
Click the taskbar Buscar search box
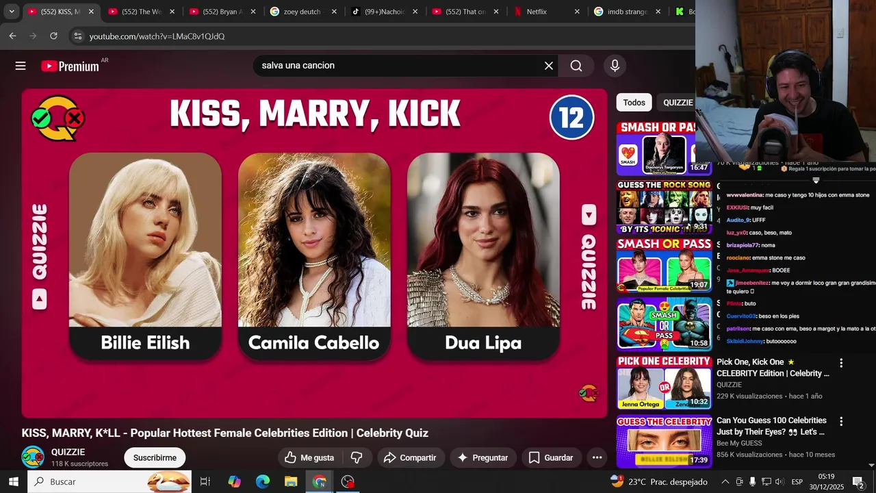click(x=109, y=481)
